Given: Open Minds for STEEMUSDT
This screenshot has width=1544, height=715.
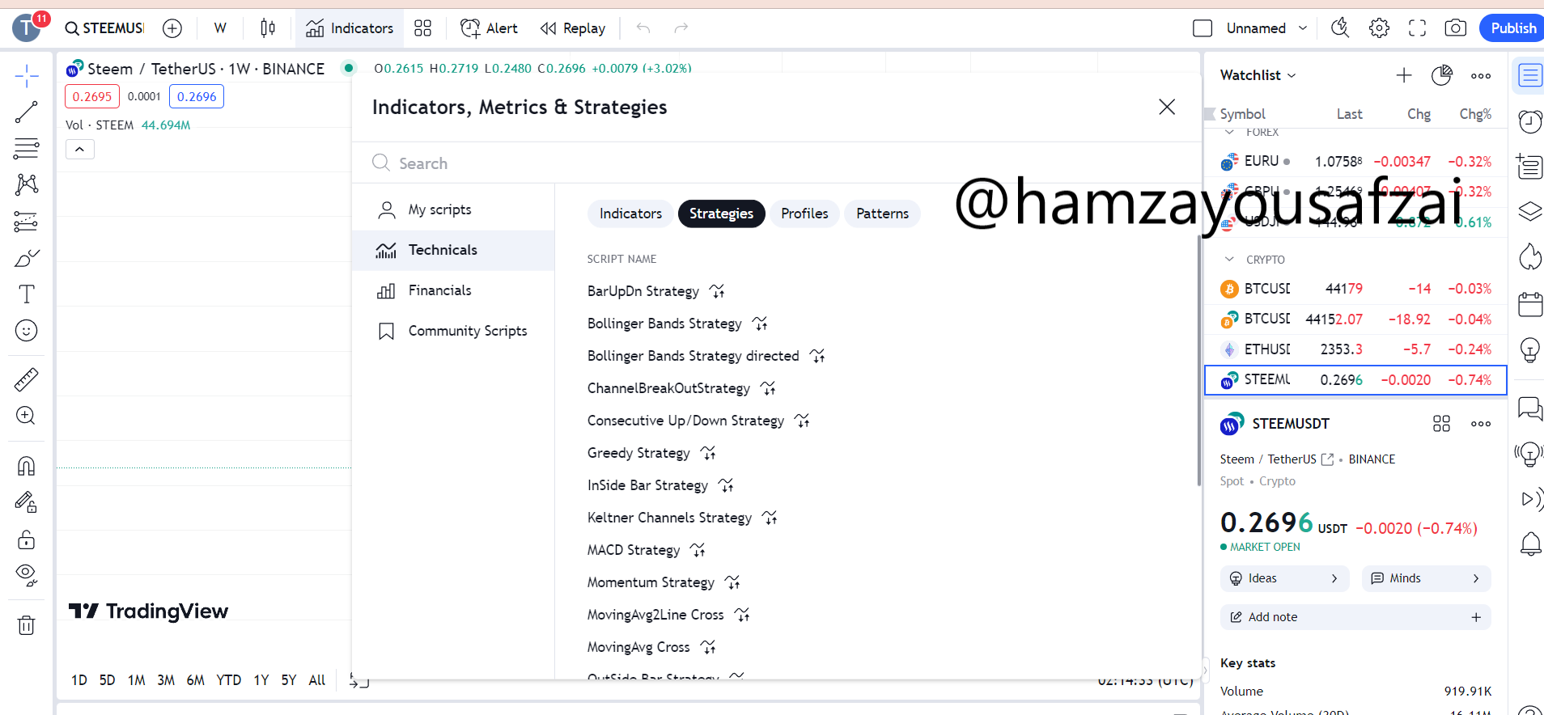Looking at the screenshot, I should click(x=1426, y=578).
